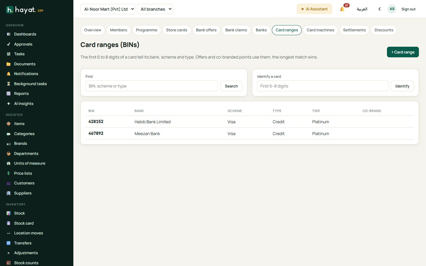This screenshot has height=266, width=426.
Task: Focus the First 6–8 digits field
Action: [323, 86]
